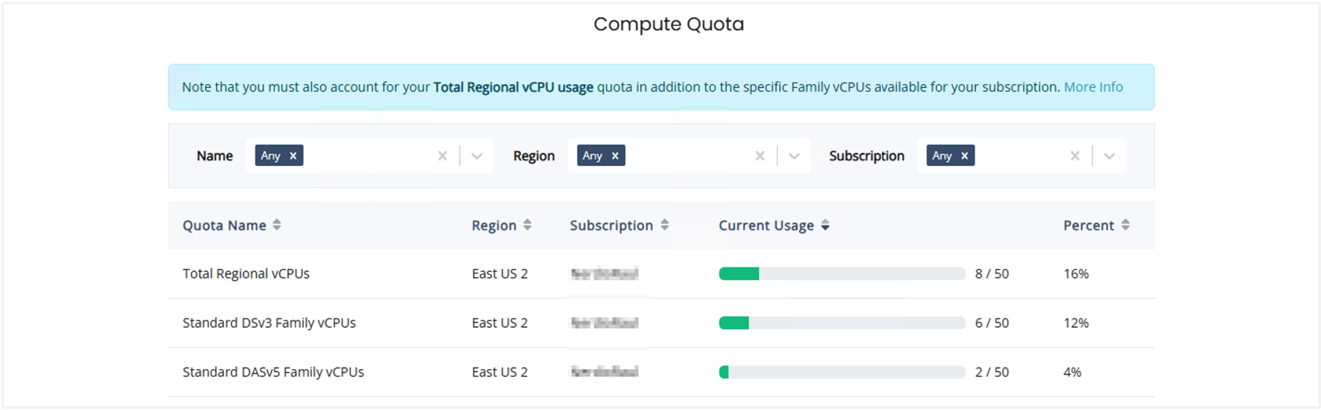The image size is (1321, 410).
Task: Remove the Any tag from Subscription filter
Action: pos(964,156)
